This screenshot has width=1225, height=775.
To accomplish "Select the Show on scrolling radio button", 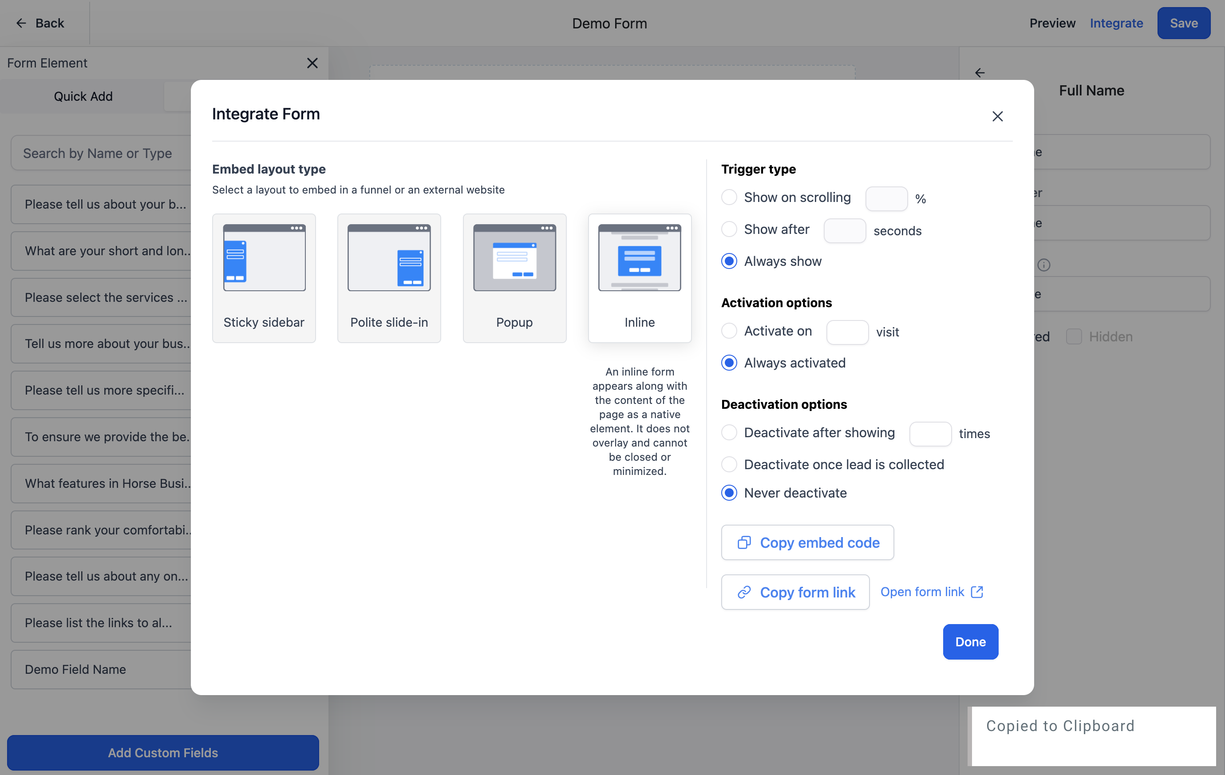I will pyautogui.click(x=729, y=198).
